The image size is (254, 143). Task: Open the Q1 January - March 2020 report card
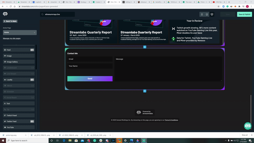click(x=144, y=31)
